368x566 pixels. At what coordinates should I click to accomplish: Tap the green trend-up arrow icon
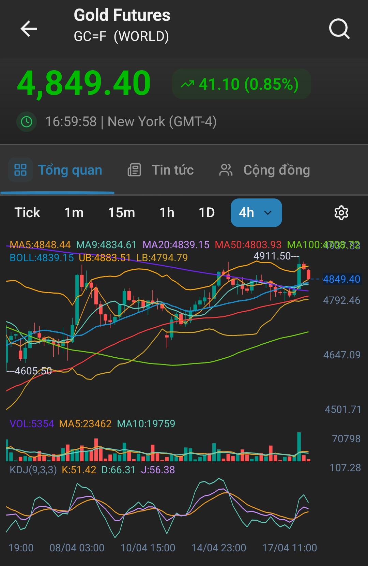[x=187, y=84]
